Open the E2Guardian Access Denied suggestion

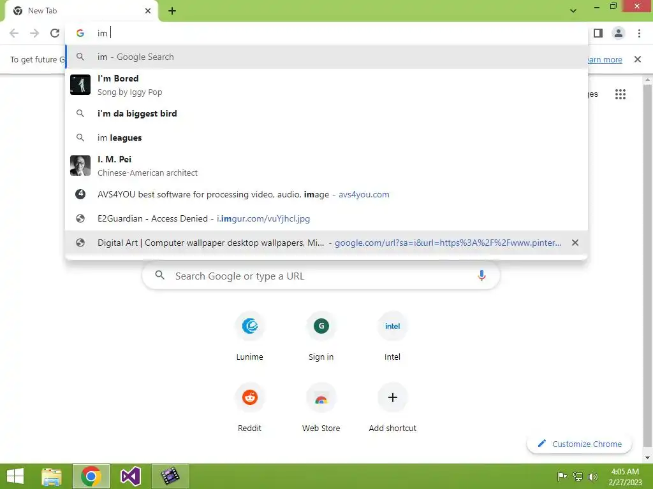[x=326, y=218]
